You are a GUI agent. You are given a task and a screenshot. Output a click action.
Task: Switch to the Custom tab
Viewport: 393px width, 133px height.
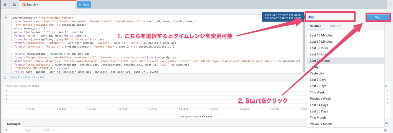335,26
